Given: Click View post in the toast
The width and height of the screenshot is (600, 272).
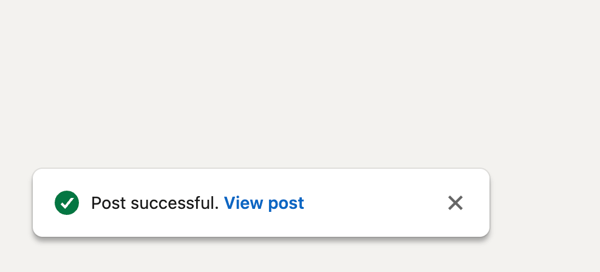Looking at the screenshot, I should (264, 203).
